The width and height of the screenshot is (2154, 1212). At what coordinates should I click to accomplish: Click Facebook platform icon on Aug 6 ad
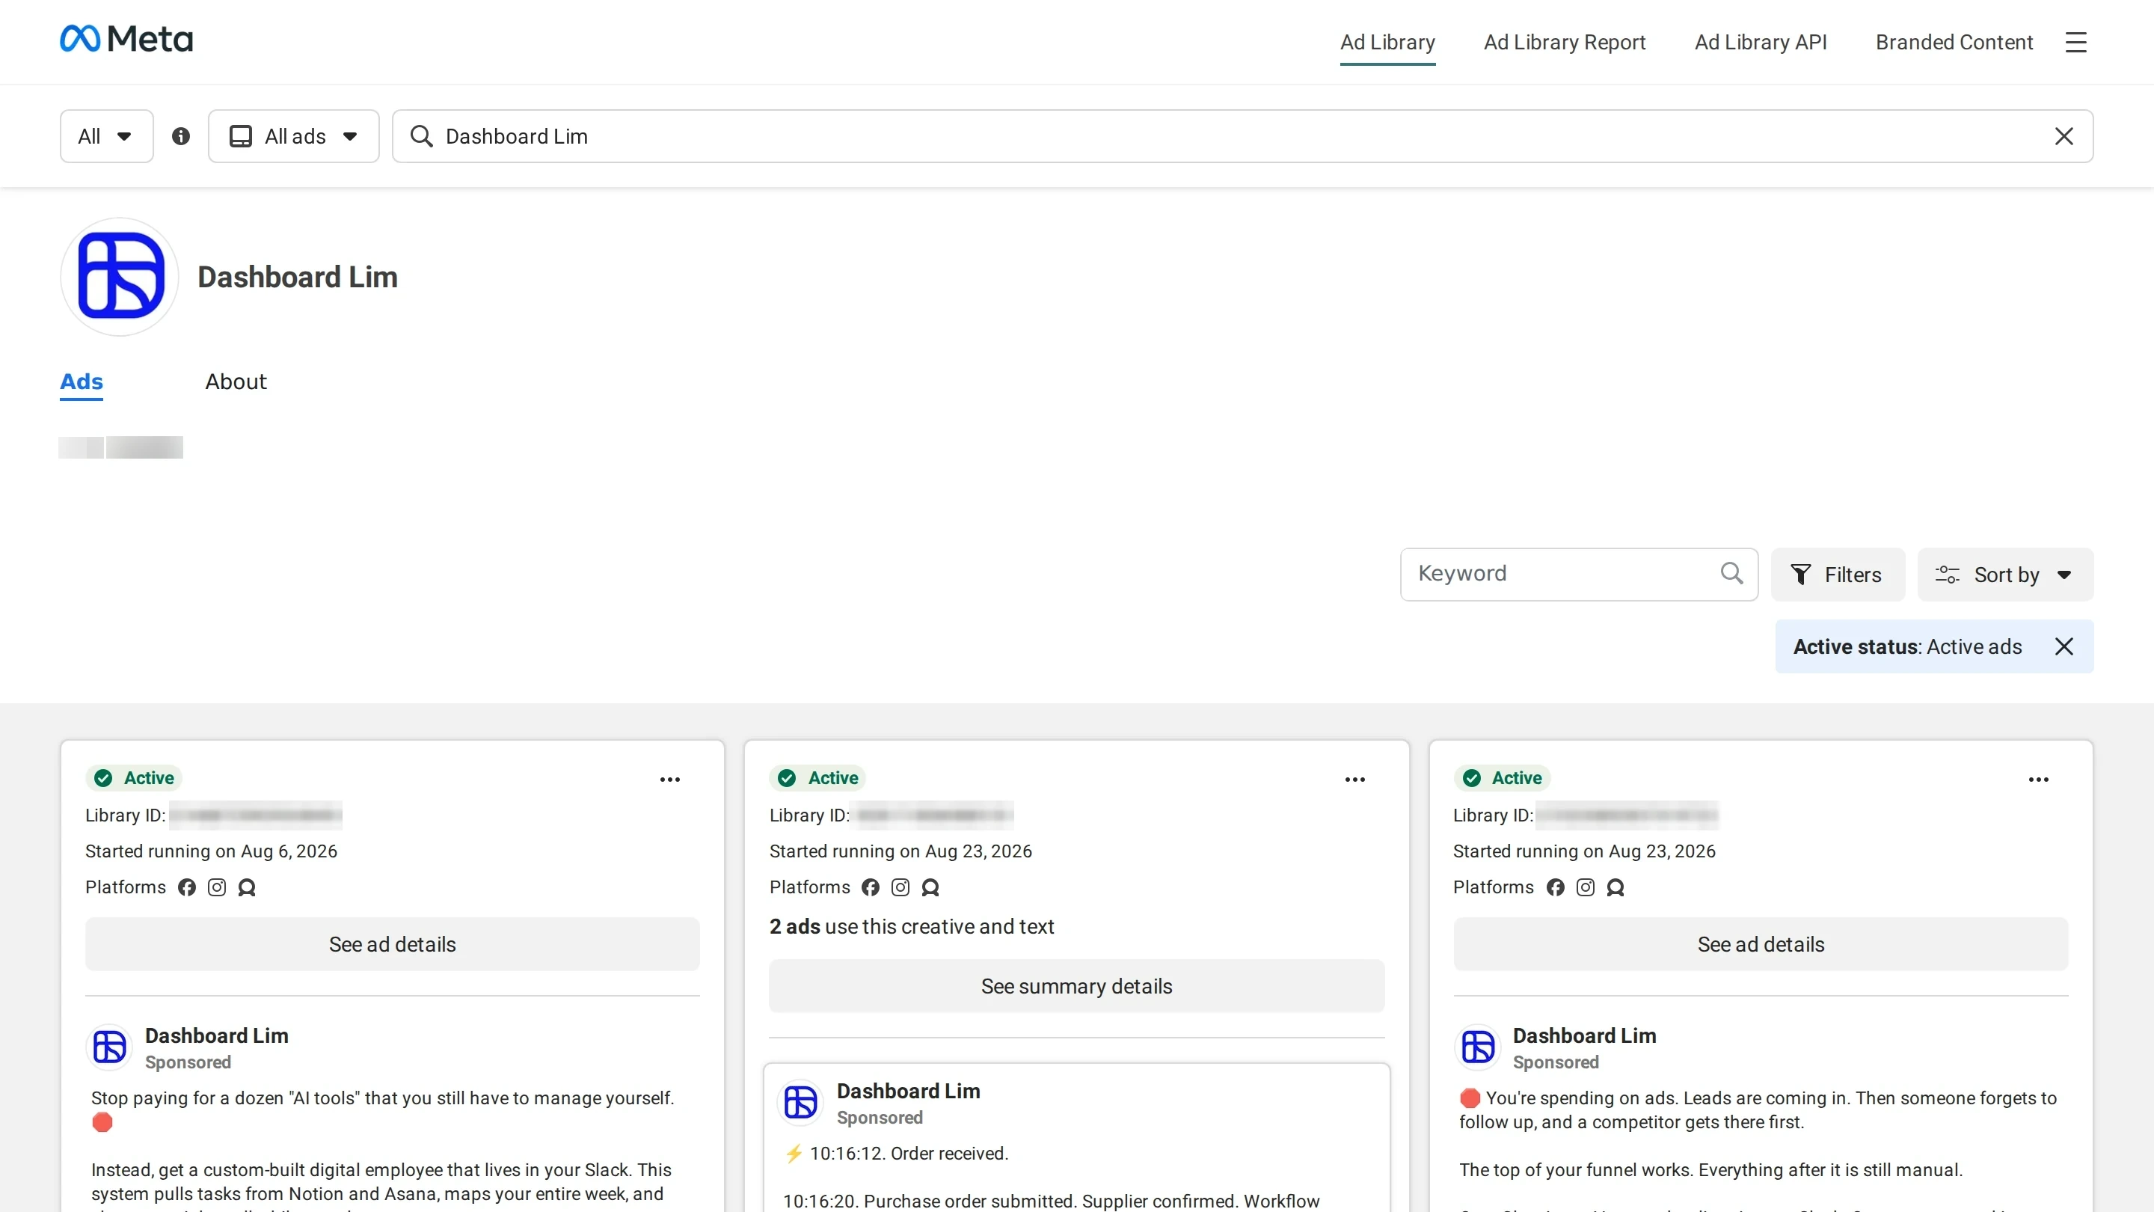(186, 887)
